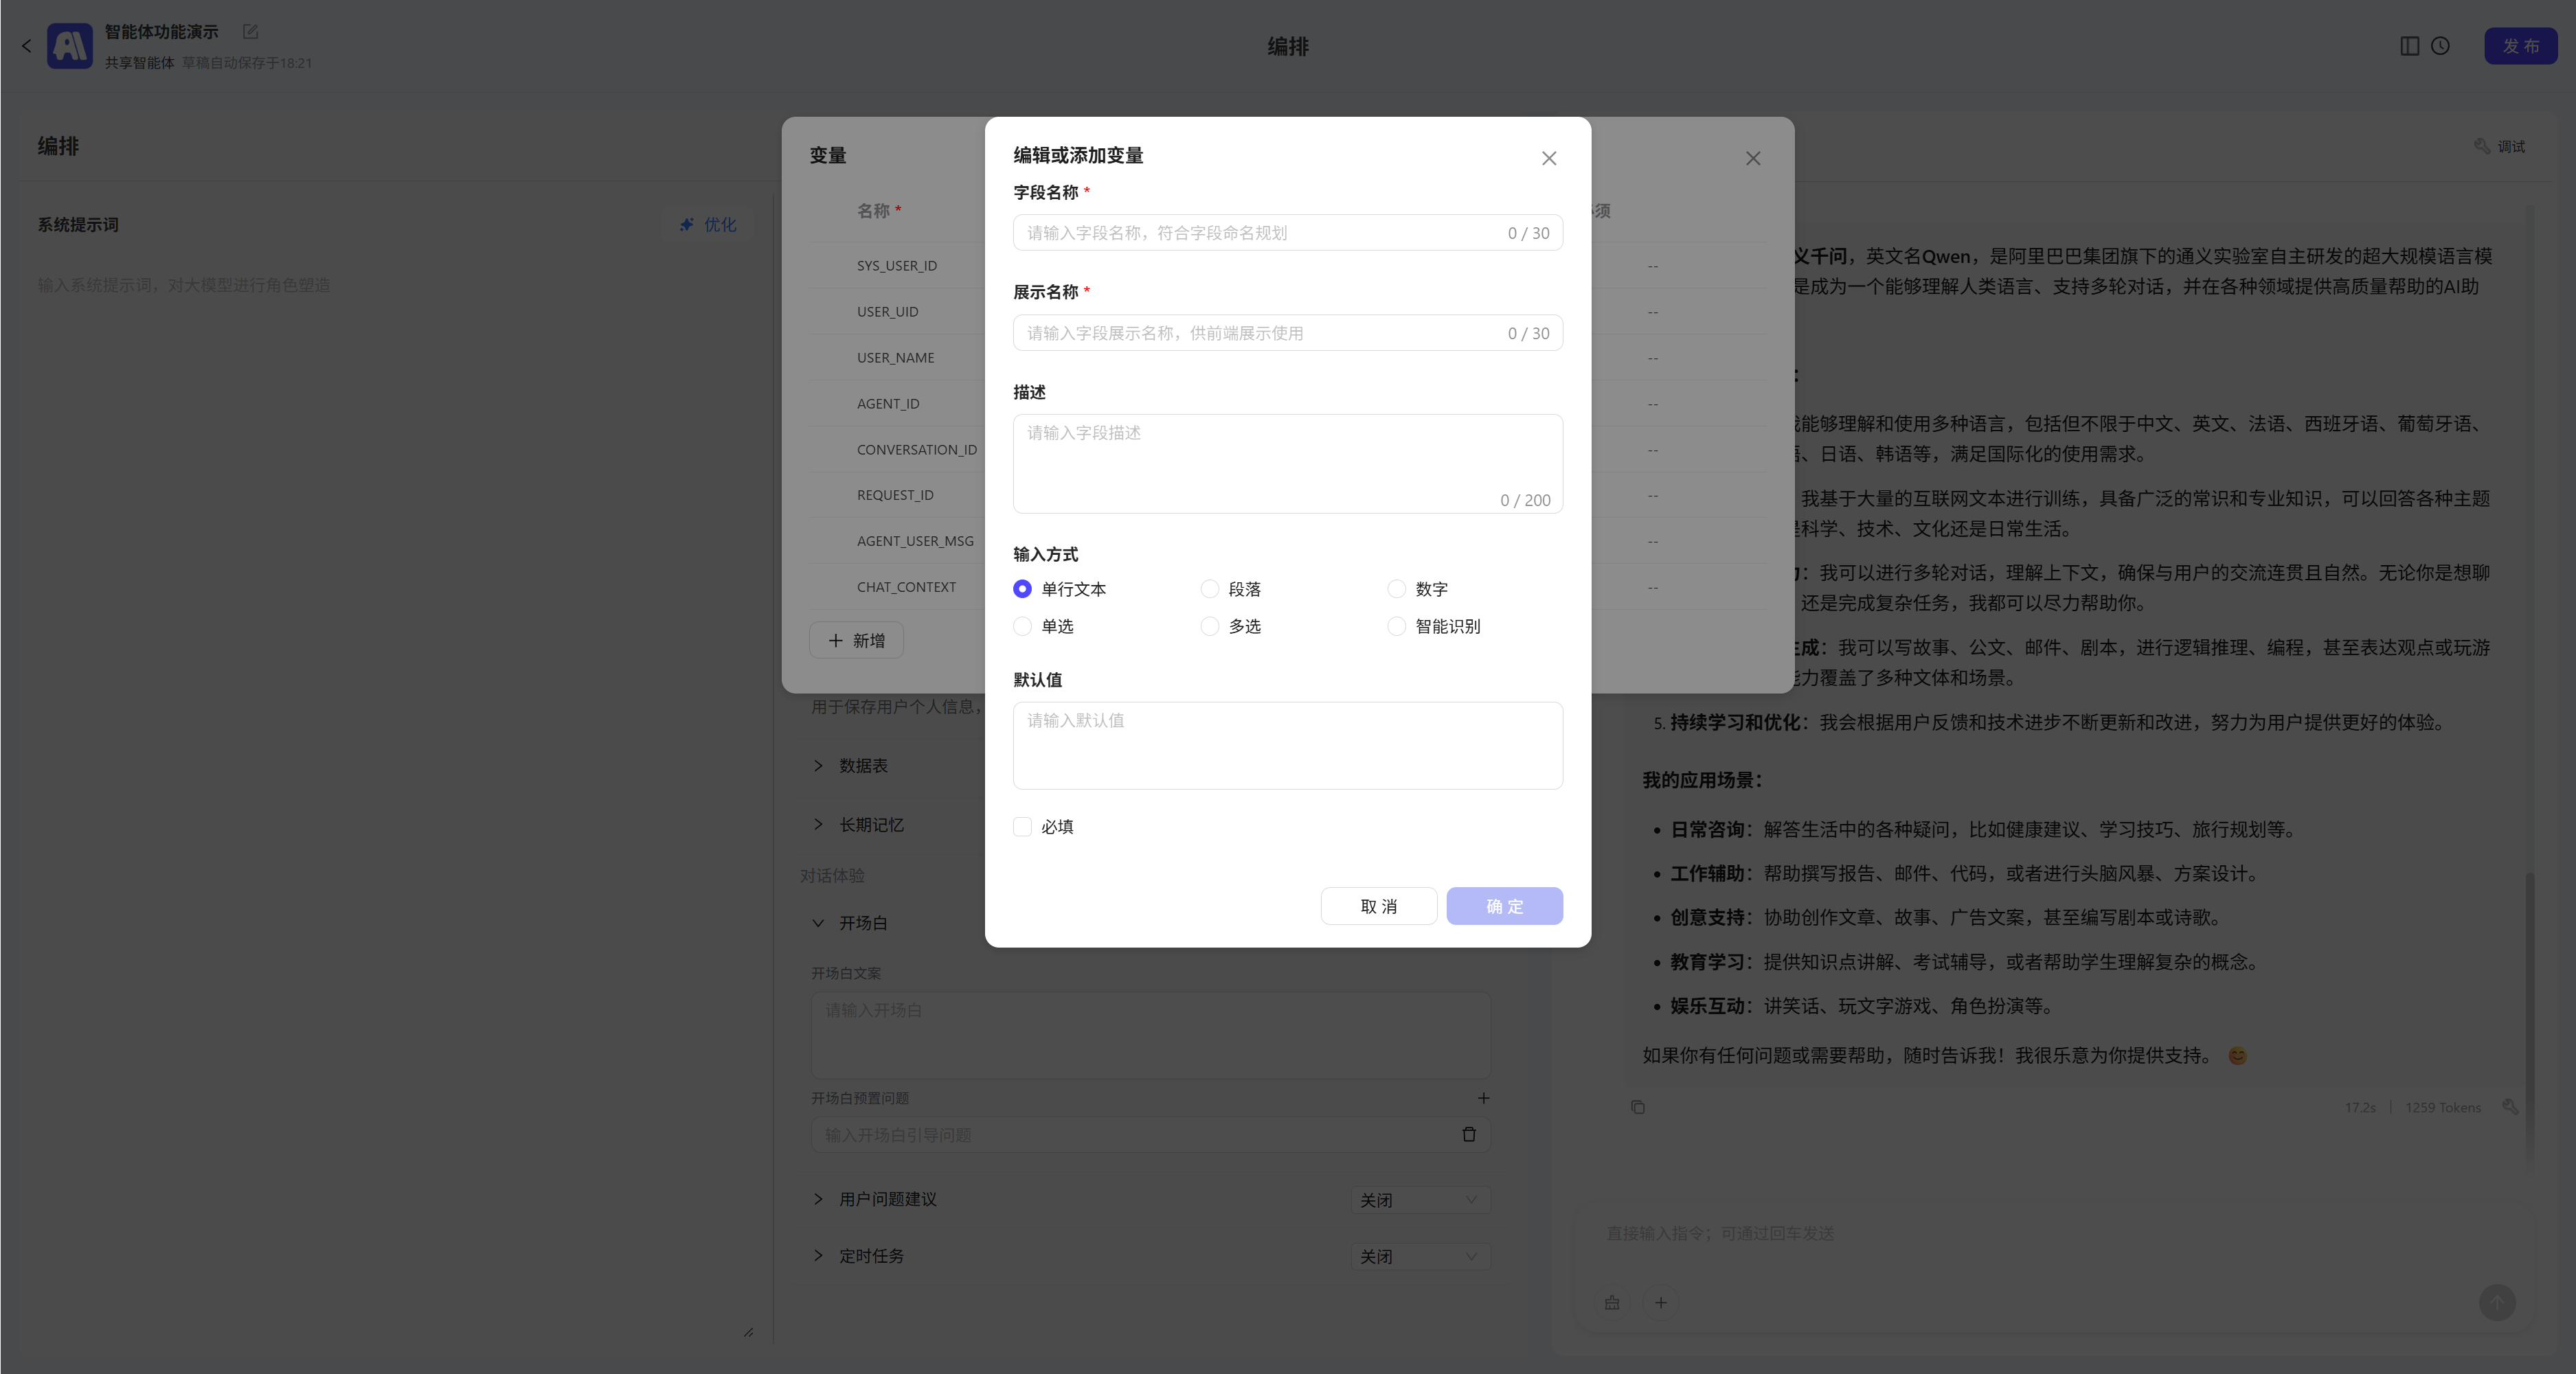The width and height of the screenshot is (2576, 1374).
Task: Select the 段落 input method radio
Action: tap(1210, 588)
